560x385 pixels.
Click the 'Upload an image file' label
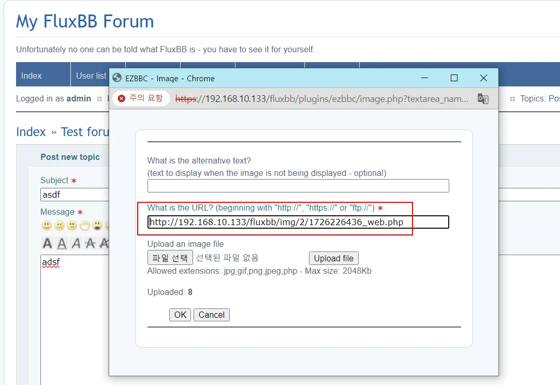coord(185,244)
